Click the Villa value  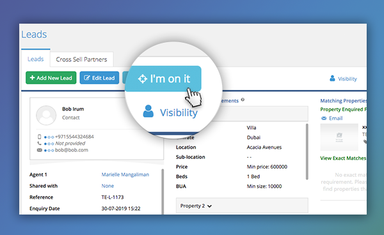(x=252, y=128)
